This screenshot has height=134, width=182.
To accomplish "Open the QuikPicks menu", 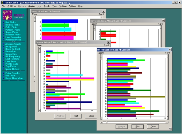I will 11,6.
